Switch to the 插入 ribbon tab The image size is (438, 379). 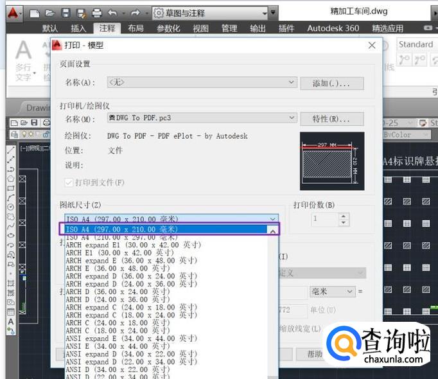click(78, 28)
